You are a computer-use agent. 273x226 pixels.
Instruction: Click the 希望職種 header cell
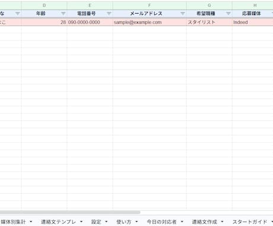209,14
